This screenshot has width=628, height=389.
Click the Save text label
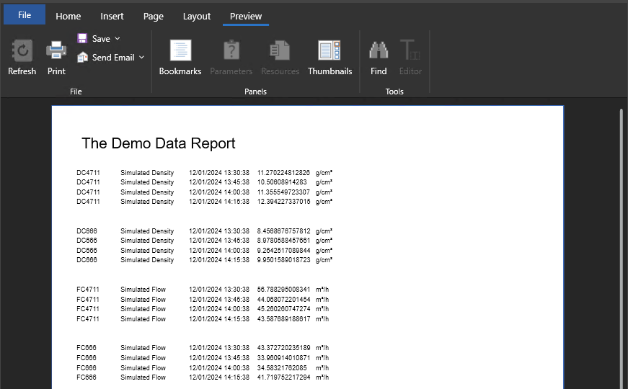[101, 39]
